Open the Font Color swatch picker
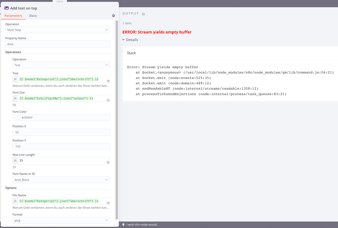Image resolution: width=338 pixels, height=228 pixels. pyautogui.click(x=16, y=118)
